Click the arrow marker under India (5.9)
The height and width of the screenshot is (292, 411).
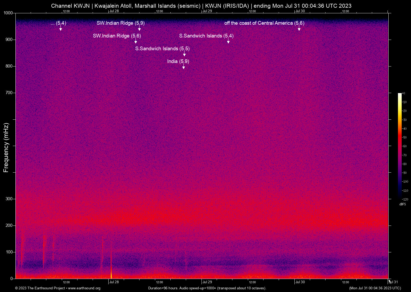point(183,67)
